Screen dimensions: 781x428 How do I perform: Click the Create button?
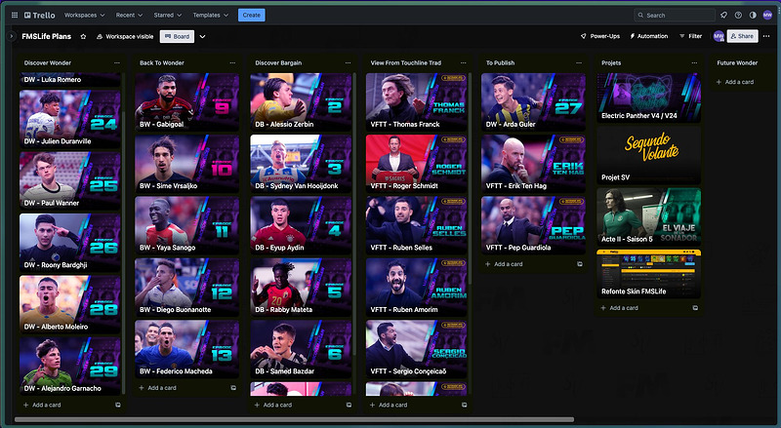point(252,15)
